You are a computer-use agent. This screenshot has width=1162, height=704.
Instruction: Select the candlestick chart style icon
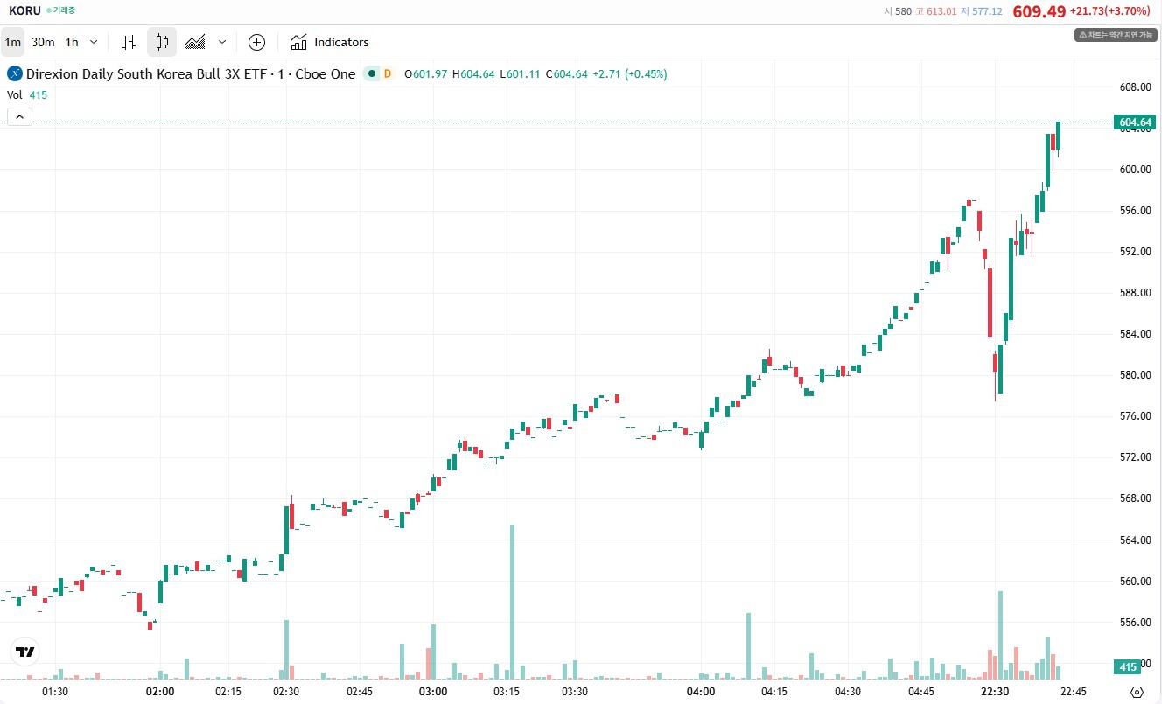click(162, 42)
